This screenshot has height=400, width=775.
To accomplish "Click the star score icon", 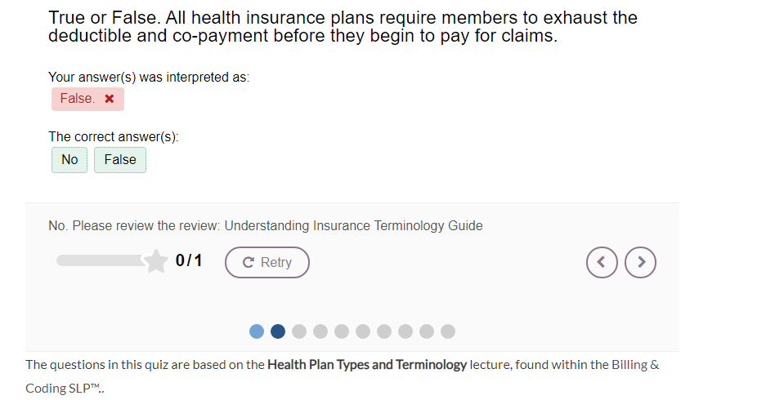I will 155,261.
